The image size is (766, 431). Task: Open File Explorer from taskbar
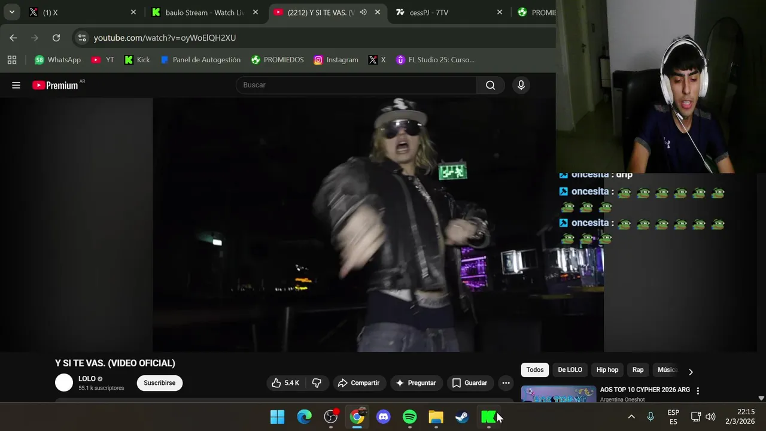tap(436, 417)
